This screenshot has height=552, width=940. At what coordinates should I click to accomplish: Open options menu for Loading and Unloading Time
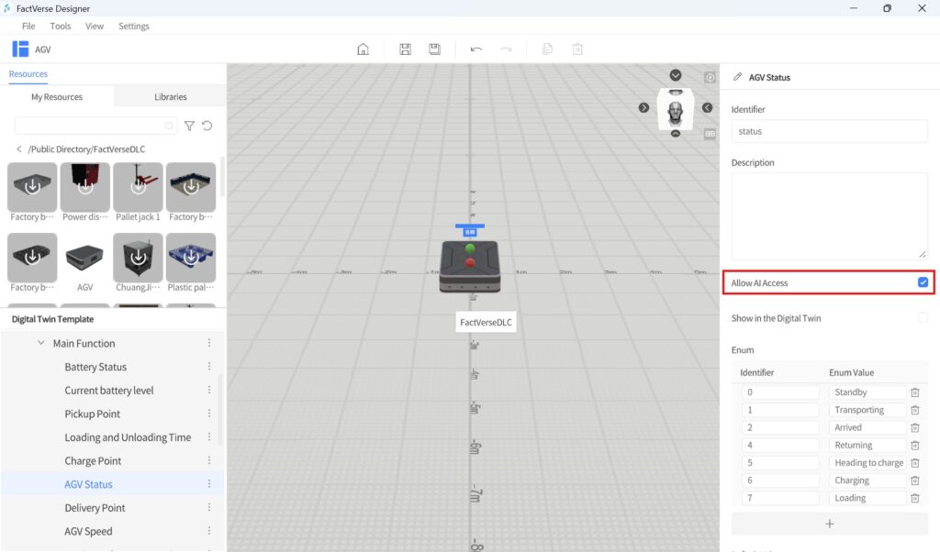(x=209, y=437)
